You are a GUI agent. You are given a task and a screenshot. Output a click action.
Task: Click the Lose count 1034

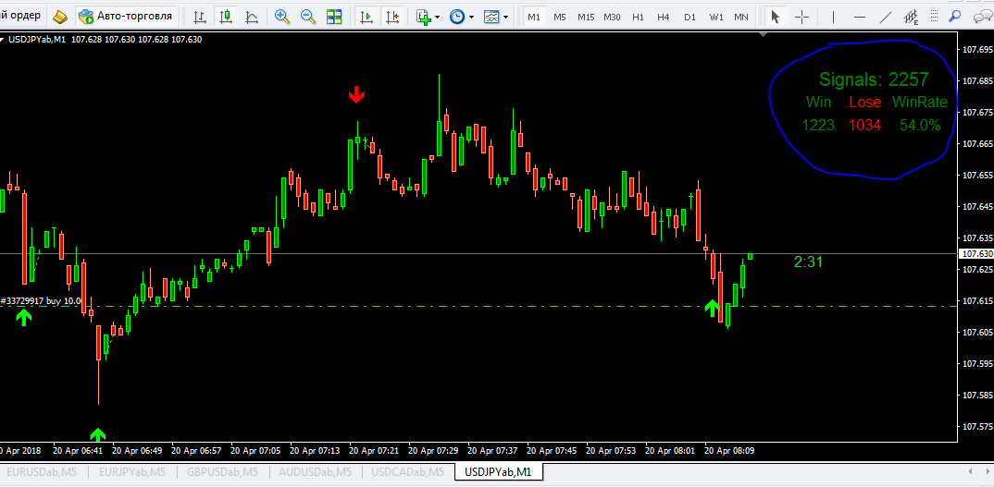click(865, 125)
